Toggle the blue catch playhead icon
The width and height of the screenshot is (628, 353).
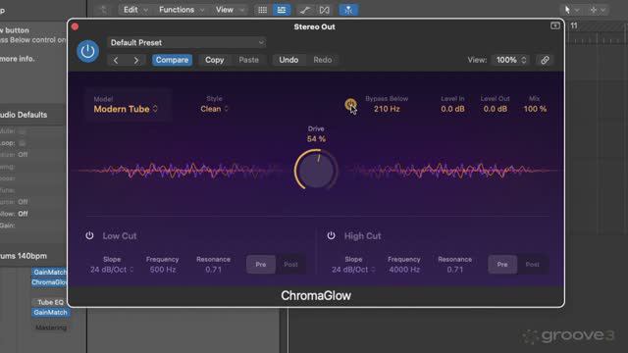pyautogui.click(x=348, y=10)
